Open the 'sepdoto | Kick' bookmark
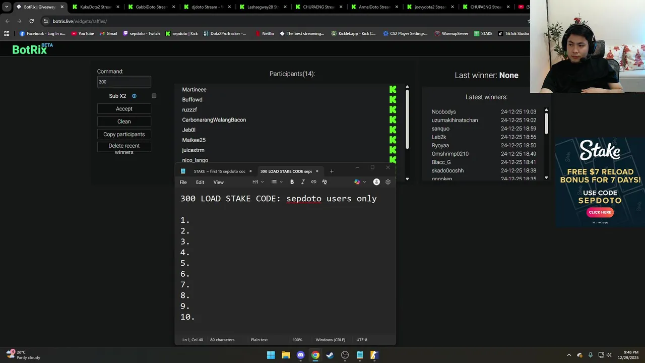The height and width of the screenshot is (363, 645). (x=182, y=34)
